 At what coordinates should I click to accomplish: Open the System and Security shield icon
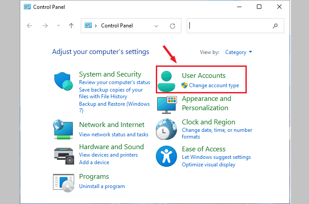64,81
